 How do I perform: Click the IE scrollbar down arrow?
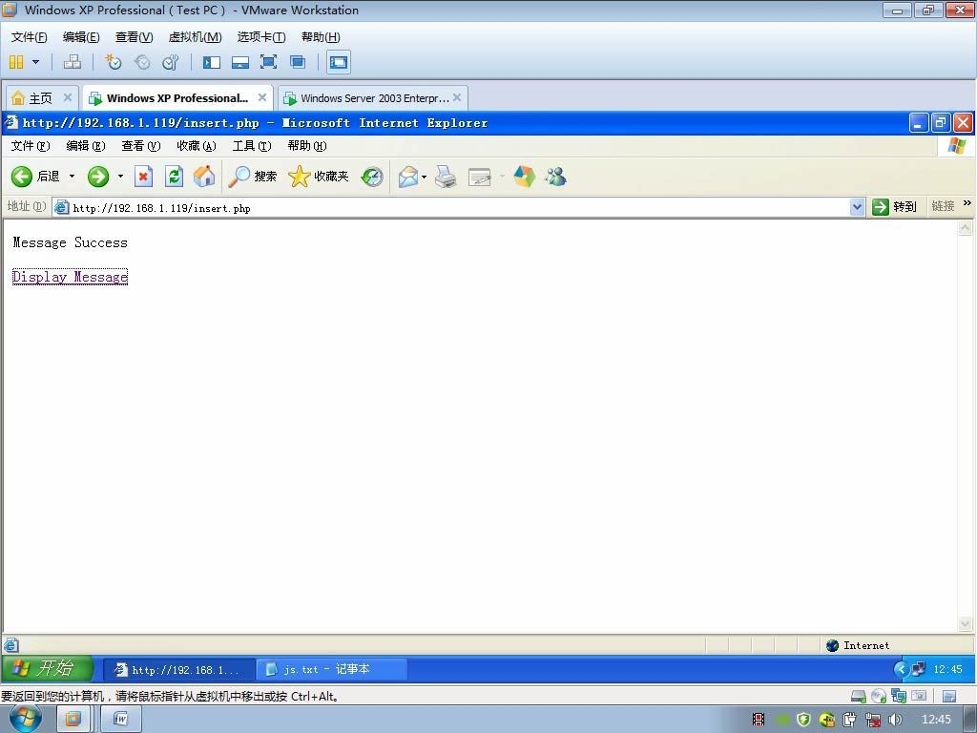tap(965, 623)
